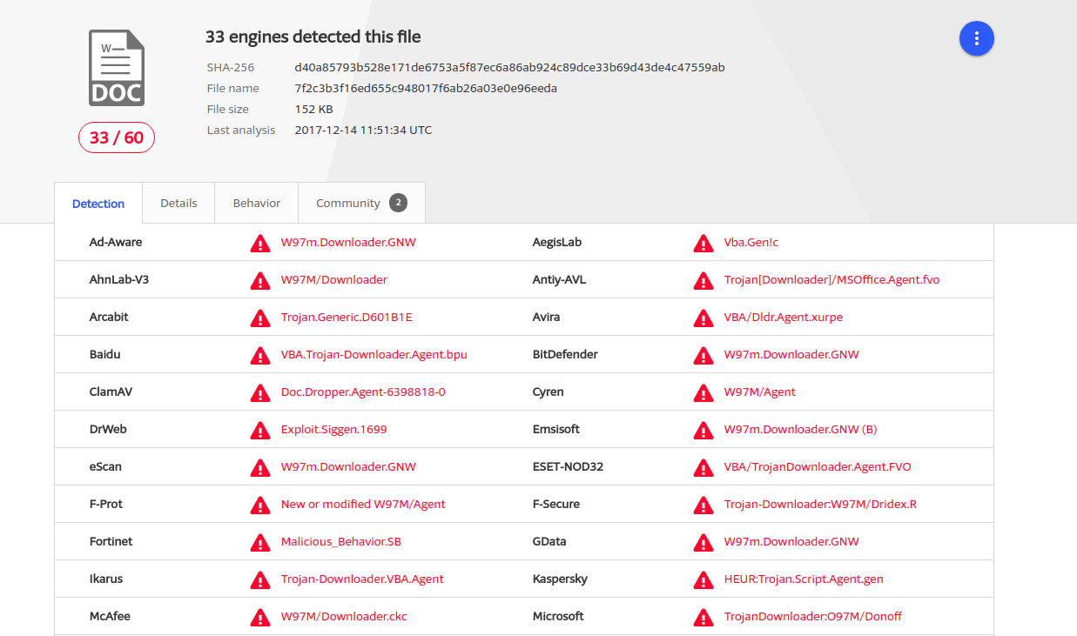Viewport: 1077px width, 636px height.
Task: Open the Details tab
Action: pyautogui.click(x=178, y=203)
